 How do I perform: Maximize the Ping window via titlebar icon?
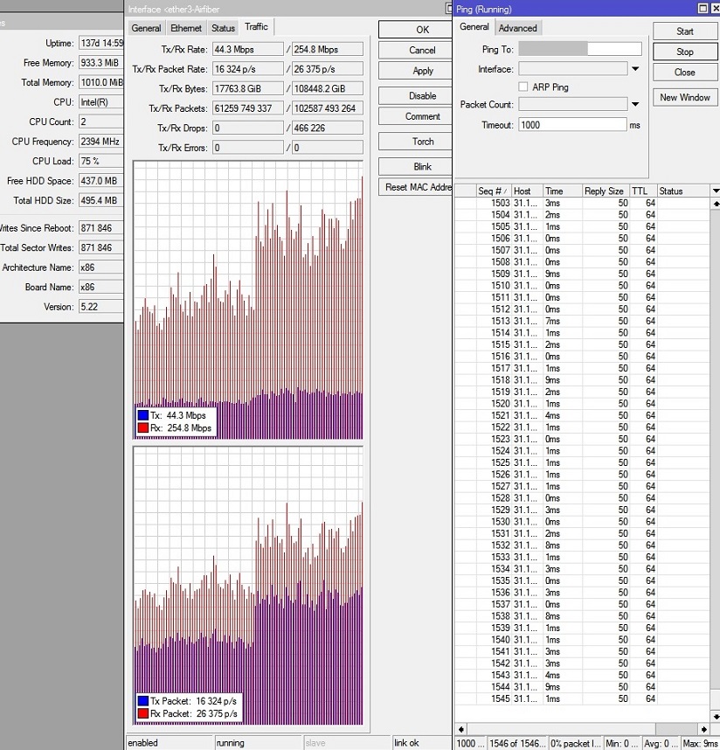703,9
